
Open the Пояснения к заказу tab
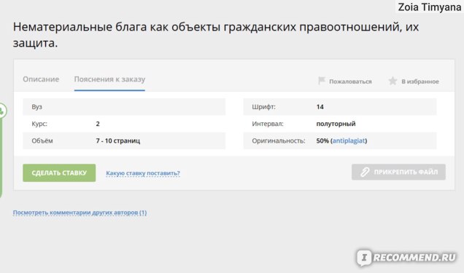coord(109,79)
